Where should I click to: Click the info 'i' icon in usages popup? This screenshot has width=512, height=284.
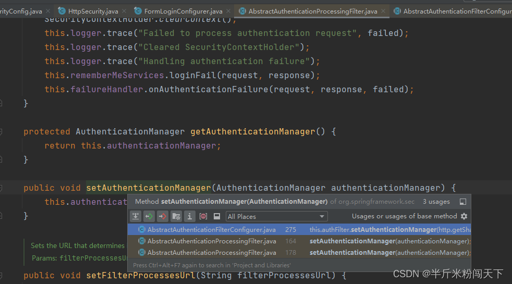pos(190,216)
